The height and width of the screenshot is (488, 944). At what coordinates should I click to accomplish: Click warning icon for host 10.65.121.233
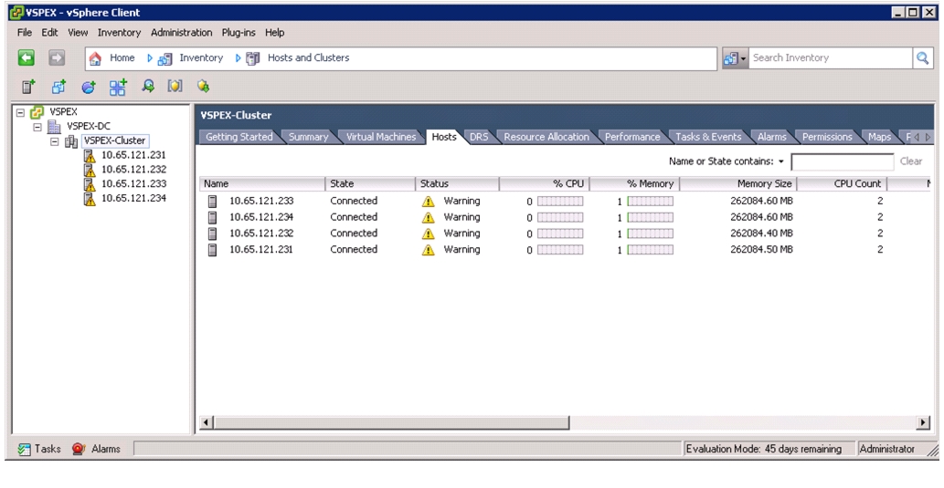(428, 202)
